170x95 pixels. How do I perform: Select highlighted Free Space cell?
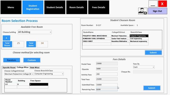pos(39,84)
